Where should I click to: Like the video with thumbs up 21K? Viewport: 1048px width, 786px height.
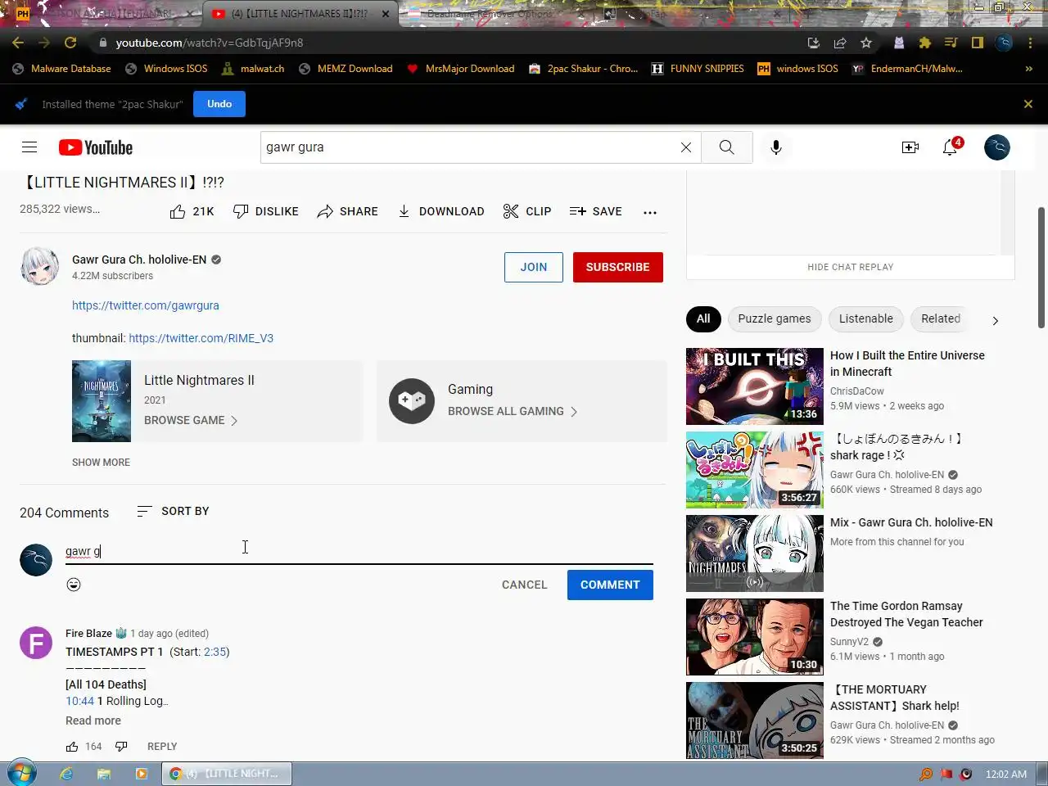[192, 211]
